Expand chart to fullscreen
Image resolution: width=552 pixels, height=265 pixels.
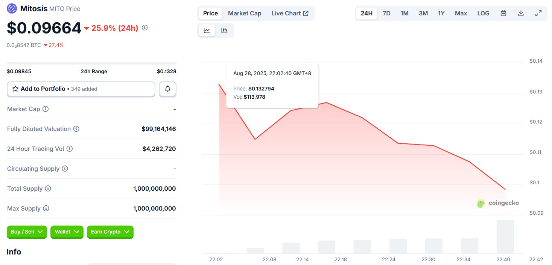coord(538,13)
